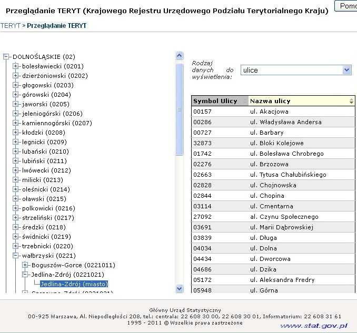357x333 pixels.
Task: Open the Pomoc button at top right
Action: (x=345, y=6)
